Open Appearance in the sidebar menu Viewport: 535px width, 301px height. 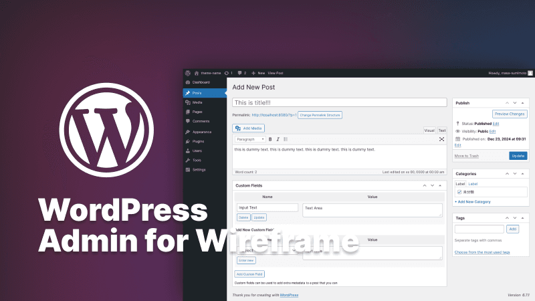click(x=205, y=132)
